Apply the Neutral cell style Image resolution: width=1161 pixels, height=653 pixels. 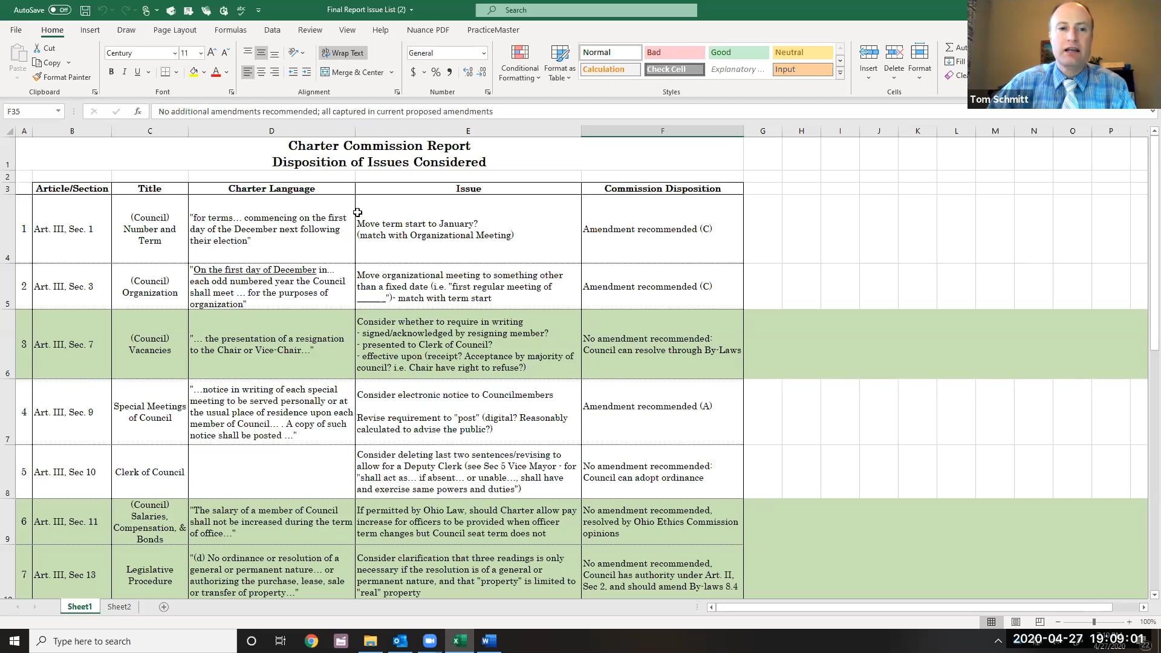(x=802, y=53)
